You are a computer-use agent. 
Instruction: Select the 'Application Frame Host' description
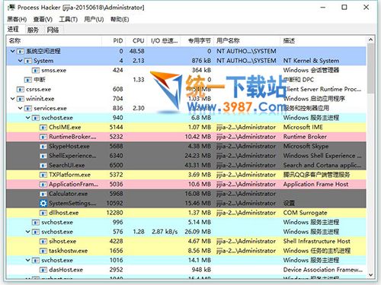tap(315, 184)
